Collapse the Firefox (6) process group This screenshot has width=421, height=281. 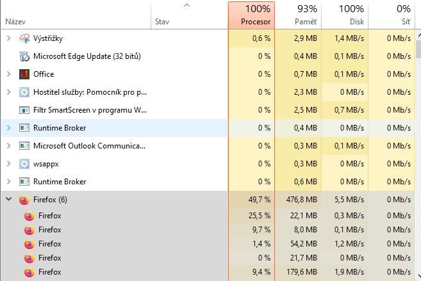(8, 199)
